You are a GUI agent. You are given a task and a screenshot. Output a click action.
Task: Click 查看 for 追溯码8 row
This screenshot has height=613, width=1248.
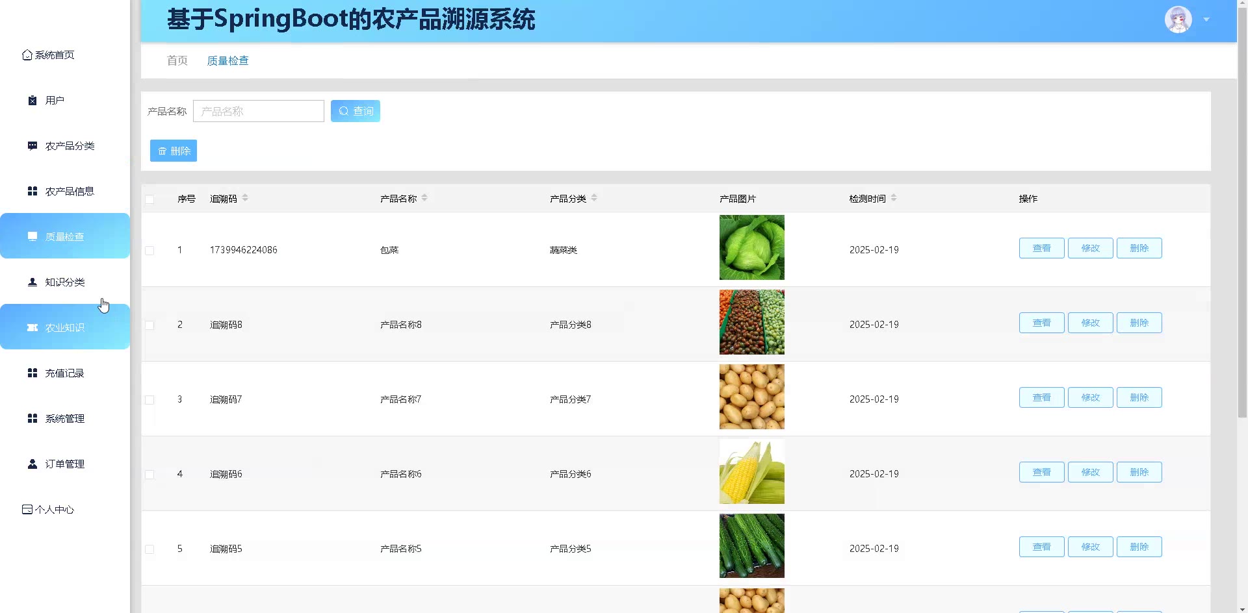pyautogui.click(x=1041, y=323)
